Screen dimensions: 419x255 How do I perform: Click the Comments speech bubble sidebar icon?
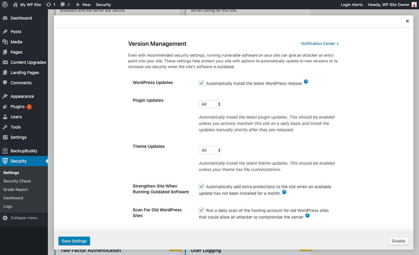(5, 83)
